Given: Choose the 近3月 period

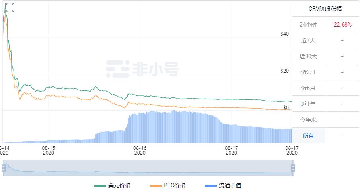Looking at the screenshot, I should 308,72.
